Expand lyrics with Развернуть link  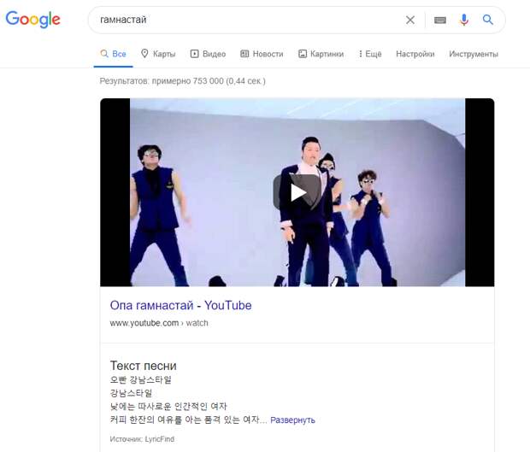point(293,420)
